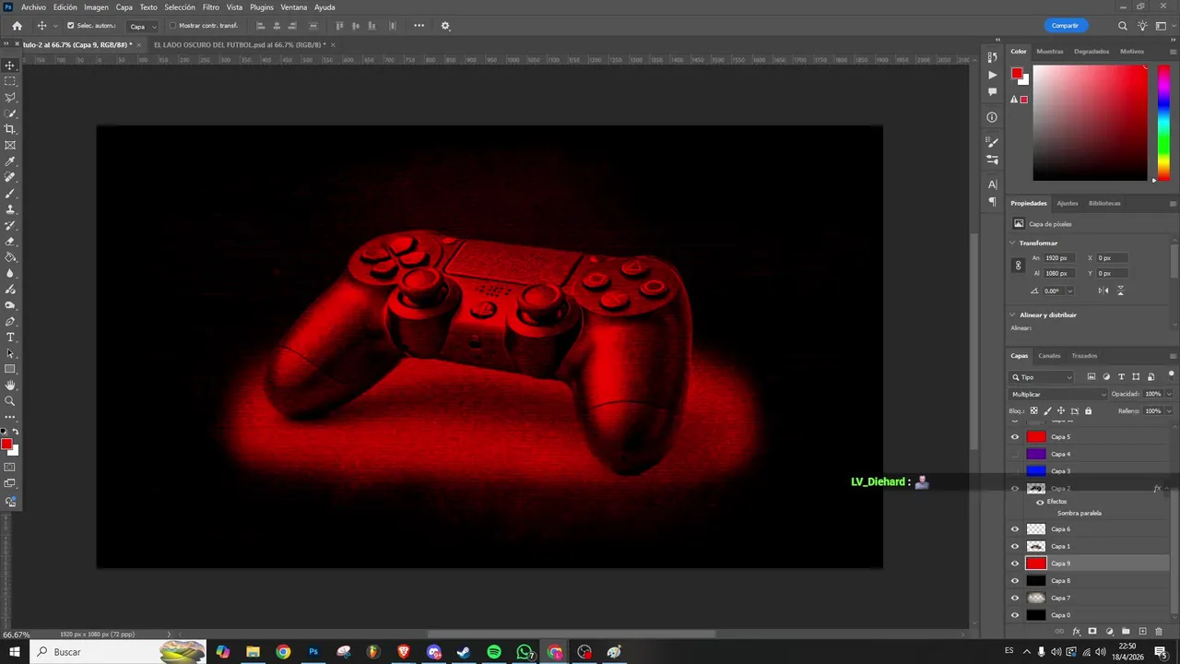The width and height of the screenshot is (1180, 664).
Task: Select the Brush tool
Action: click(x=10, y=194)
